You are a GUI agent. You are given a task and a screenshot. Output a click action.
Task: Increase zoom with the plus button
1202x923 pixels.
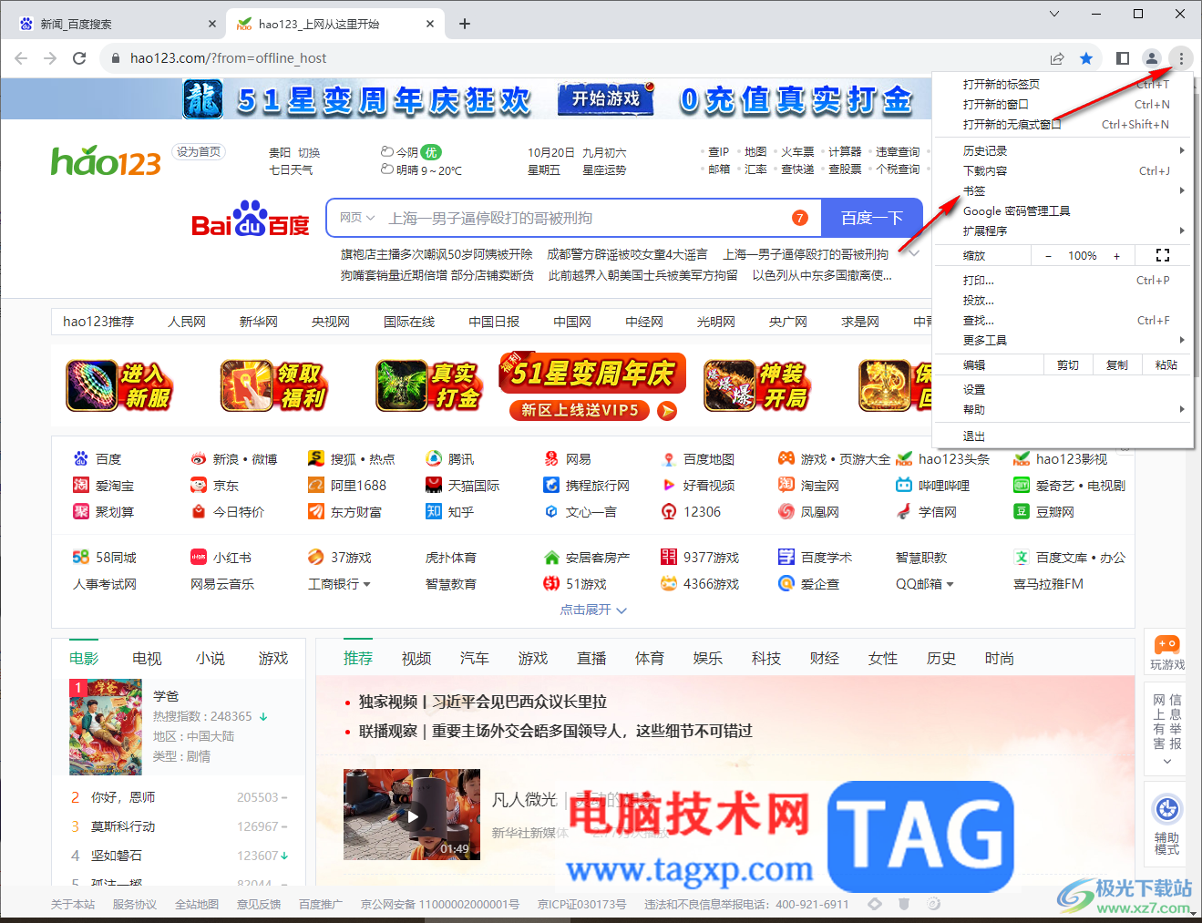pos(1116,256)
